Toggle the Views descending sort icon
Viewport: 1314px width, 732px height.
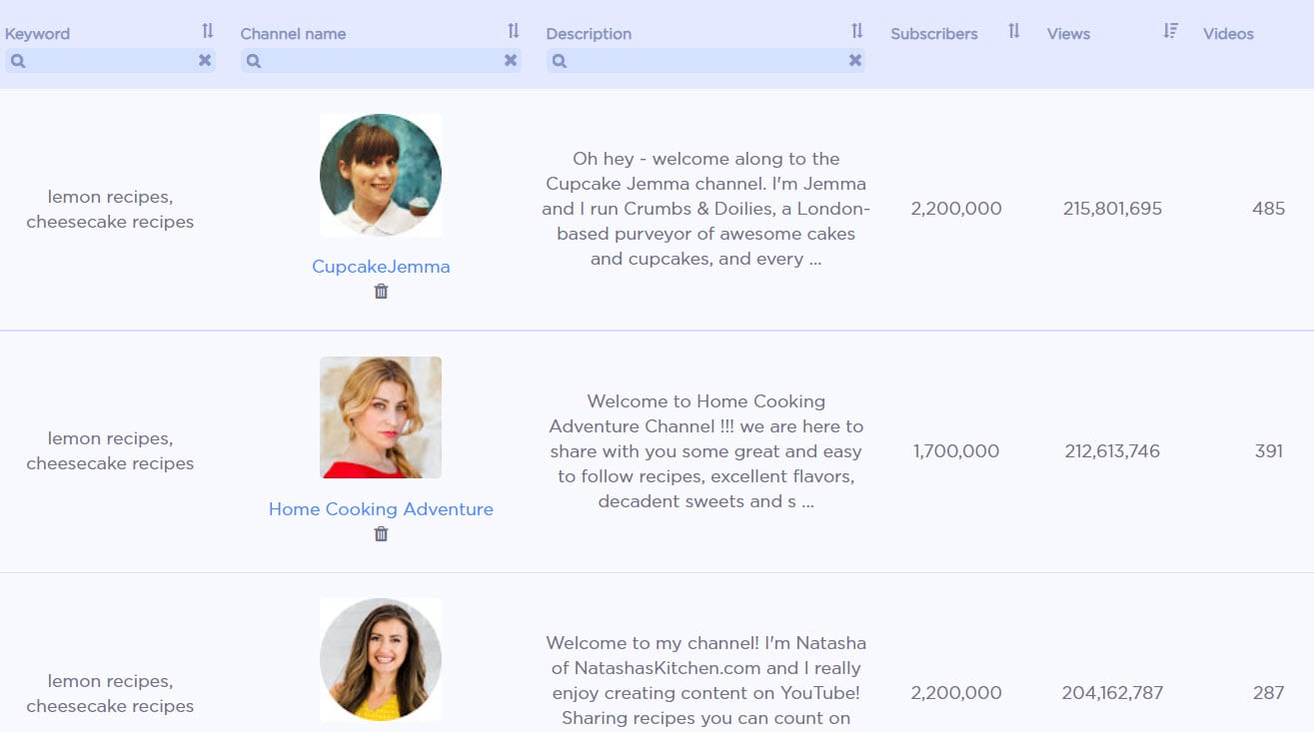(1171, 31)
